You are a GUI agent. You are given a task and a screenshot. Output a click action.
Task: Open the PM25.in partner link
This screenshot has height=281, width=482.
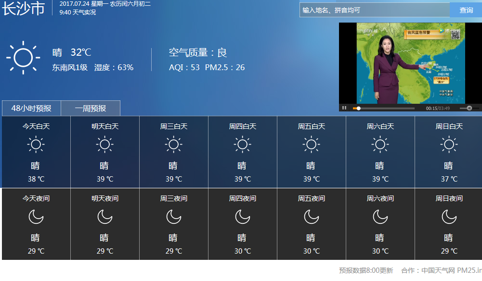tap(469, 270)
